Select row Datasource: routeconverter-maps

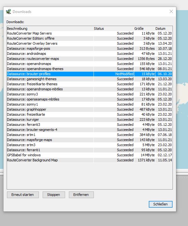click(x=89, y=59)
